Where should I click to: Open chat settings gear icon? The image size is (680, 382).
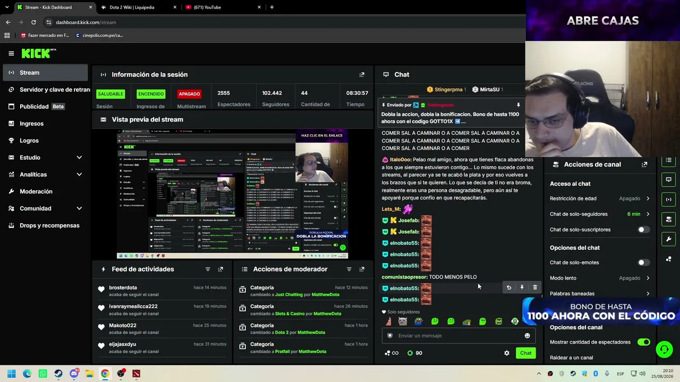coord(507,353)
